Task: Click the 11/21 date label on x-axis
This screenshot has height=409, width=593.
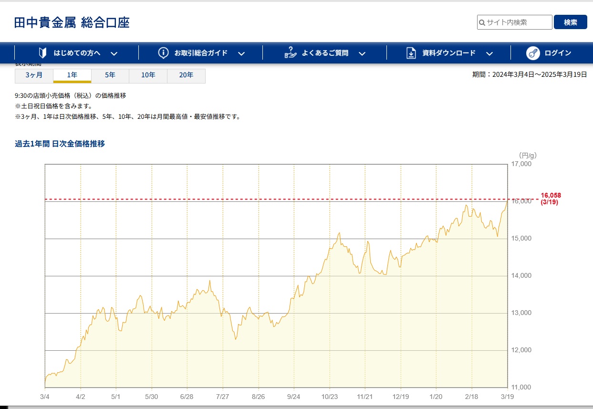Action: pyautogui.click(x=365, y=397)
